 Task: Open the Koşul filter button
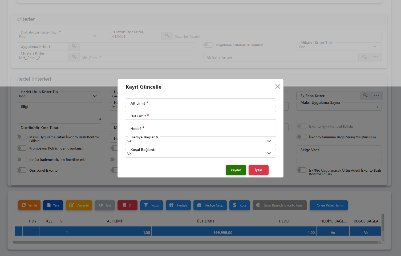tap(151, 205)
